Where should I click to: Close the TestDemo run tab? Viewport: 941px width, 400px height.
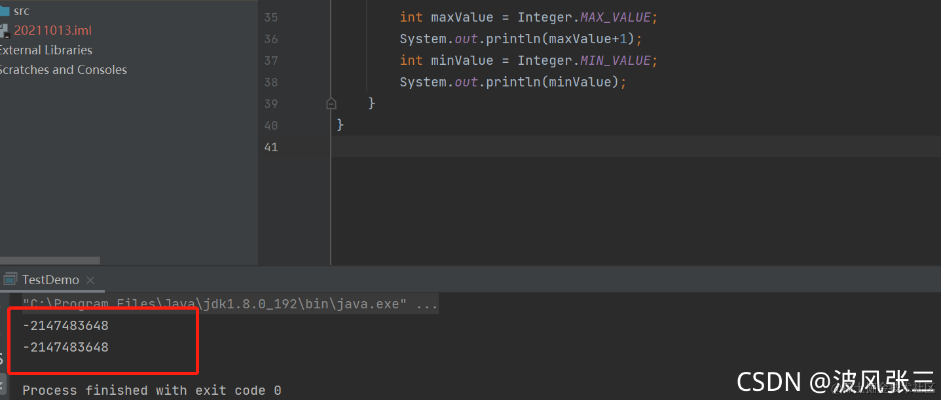click(x=90, y=280)
